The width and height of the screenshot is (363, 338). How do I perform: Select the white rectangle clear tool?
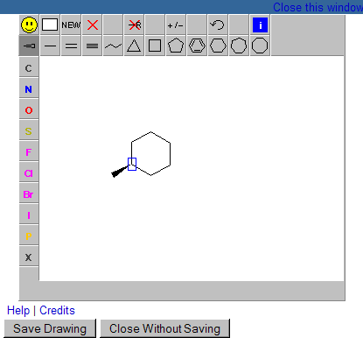(x=50, y=25)
